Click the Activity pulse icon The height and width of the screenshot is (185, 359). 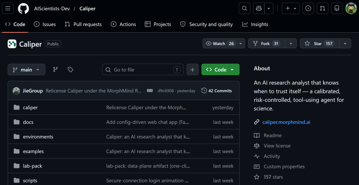coord(257,156)
